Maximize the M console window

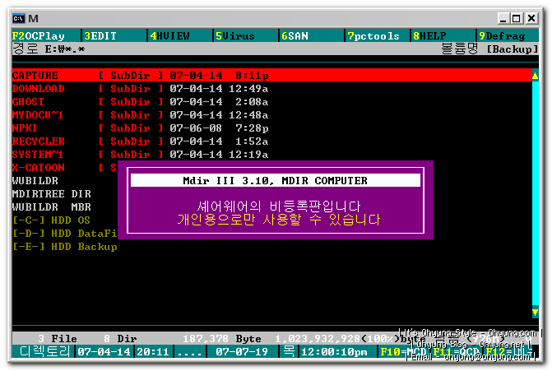(517, 18)
